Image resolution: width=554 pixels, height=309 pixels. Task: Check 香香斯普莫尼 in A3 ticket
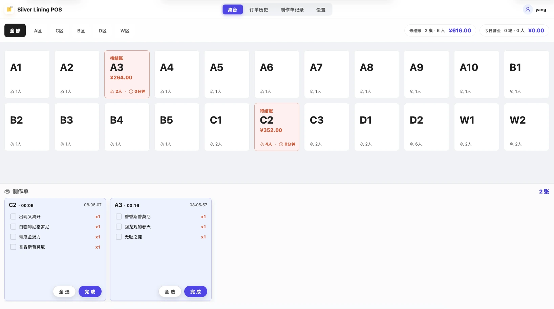(x=119, y=216)
